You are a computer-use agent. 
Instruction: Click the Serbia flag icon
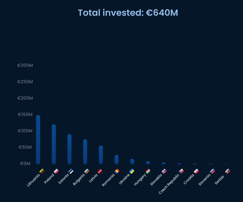(x=228, y=171)
